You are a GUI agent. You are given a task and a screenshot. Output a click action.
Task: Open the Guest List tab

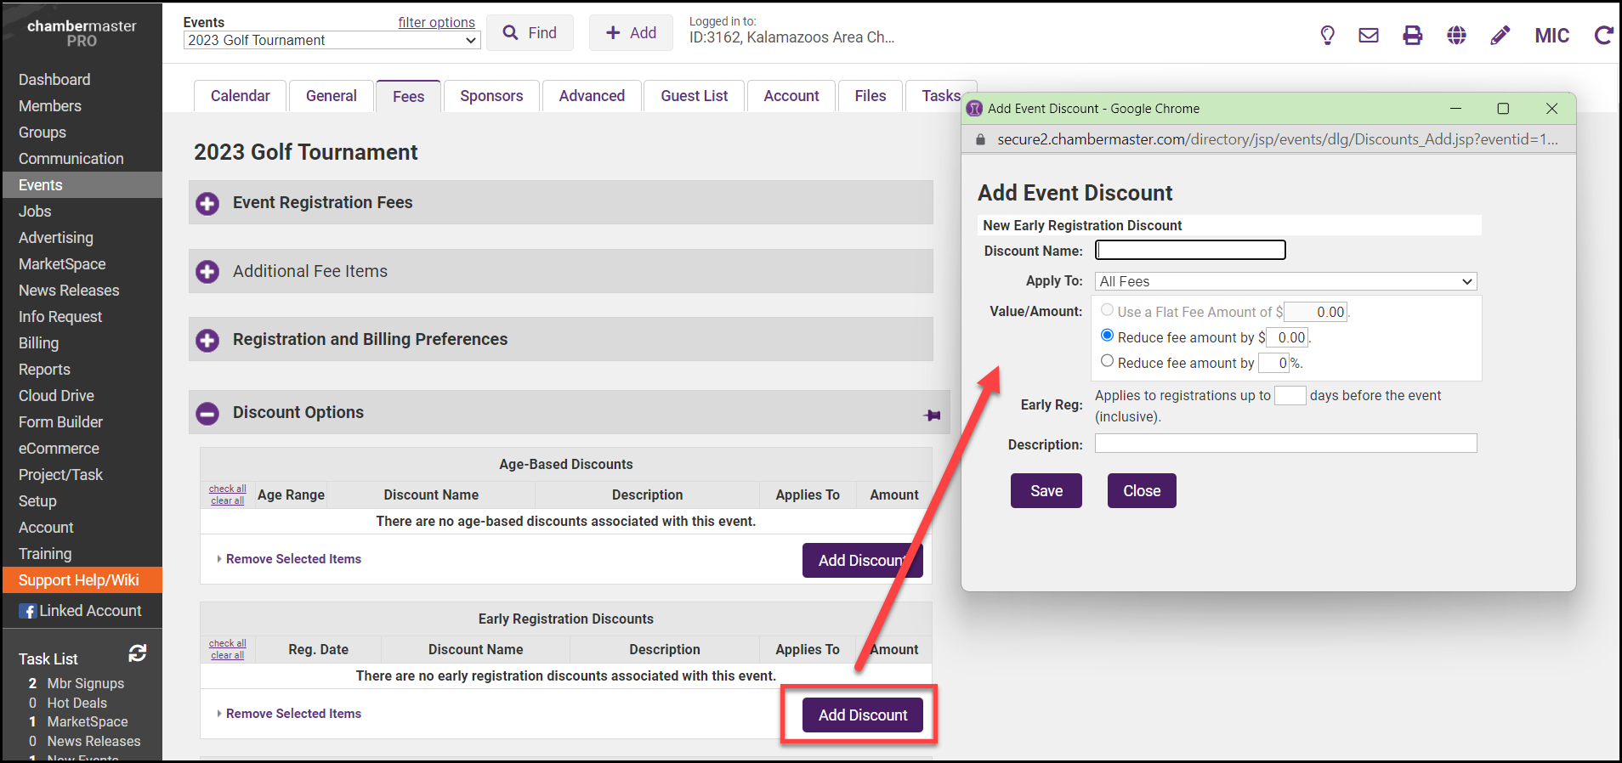click(x=694, y=96)
